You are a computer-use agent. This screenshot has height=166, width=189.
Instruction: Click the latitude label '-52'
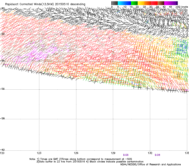pyautogui.click(x=2, y=34)
